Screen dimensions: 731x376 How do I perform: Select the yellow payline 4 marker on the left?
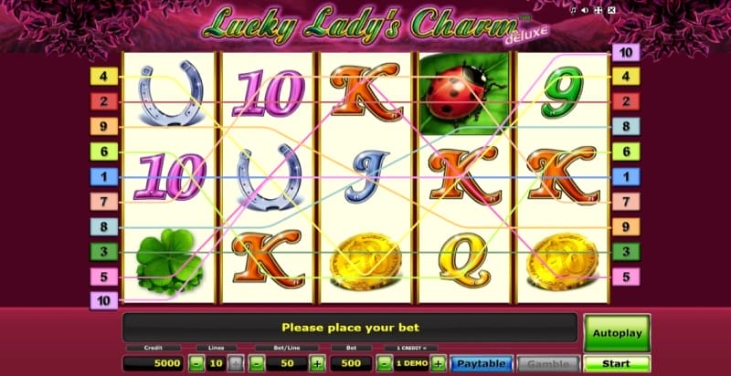click(x=104, y=76)
